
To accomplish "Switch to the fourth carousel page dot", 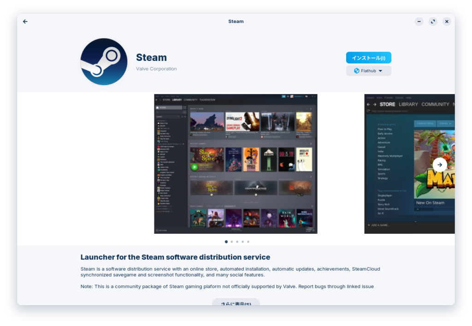I will click(x=242, y=242).
